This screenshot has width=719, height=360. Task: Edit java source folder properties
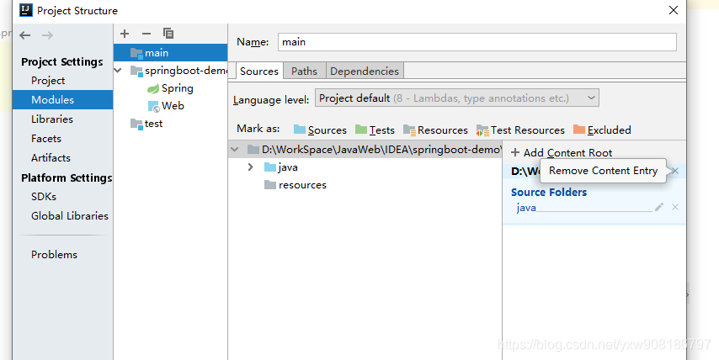tap(659, 207)
